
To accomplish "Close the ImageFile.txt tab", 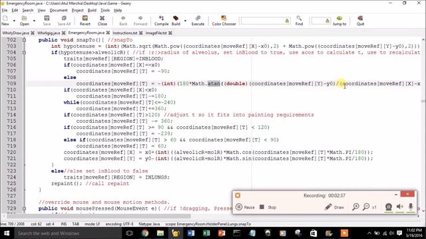I will [170, 33].
